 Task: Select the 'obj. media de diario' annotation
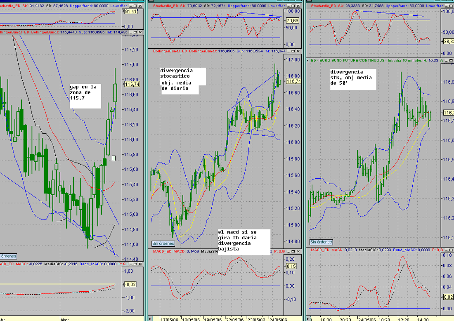click(x=180, y=86)
